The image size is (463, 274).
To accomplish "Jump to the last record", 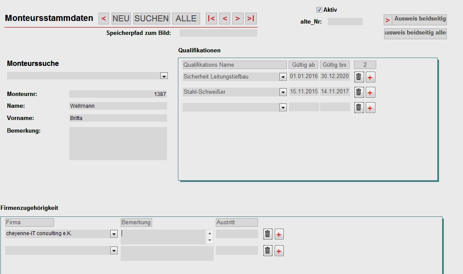I will click(x=251, y=18).
